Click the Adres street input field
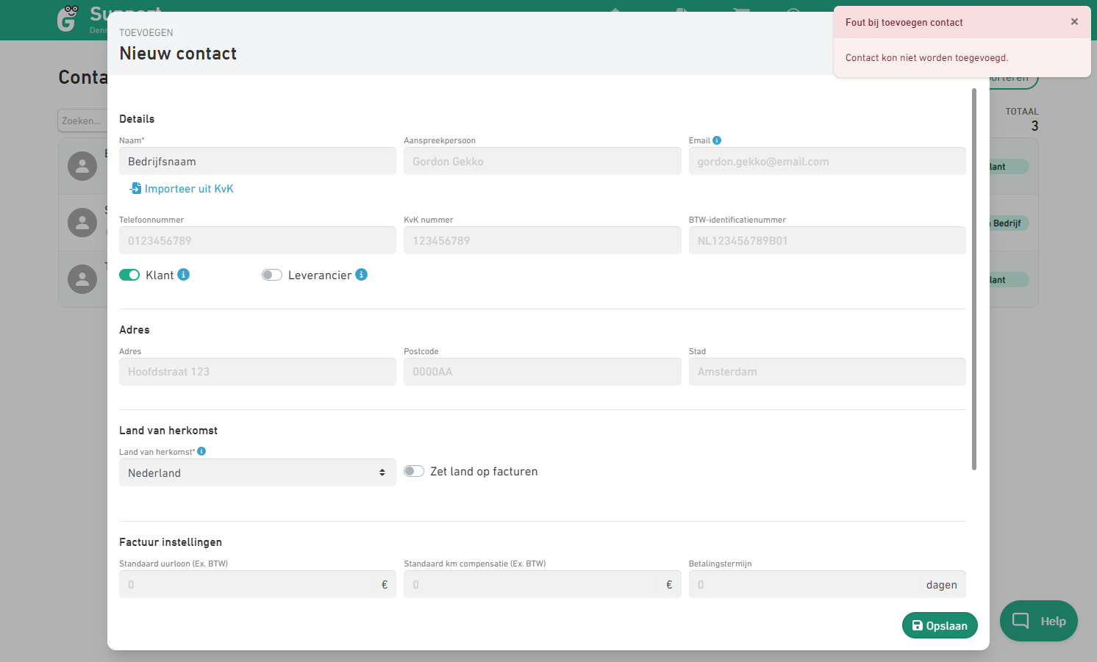This screenshot has height=662, width=1097. point(257,372)
